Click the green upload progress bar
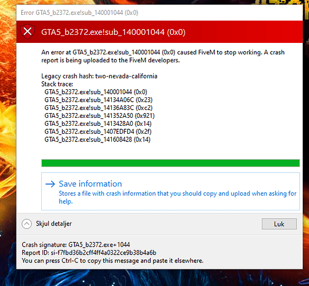Image resolution: width=309 pixels, height=286 pixels. (x=170, y=163)
